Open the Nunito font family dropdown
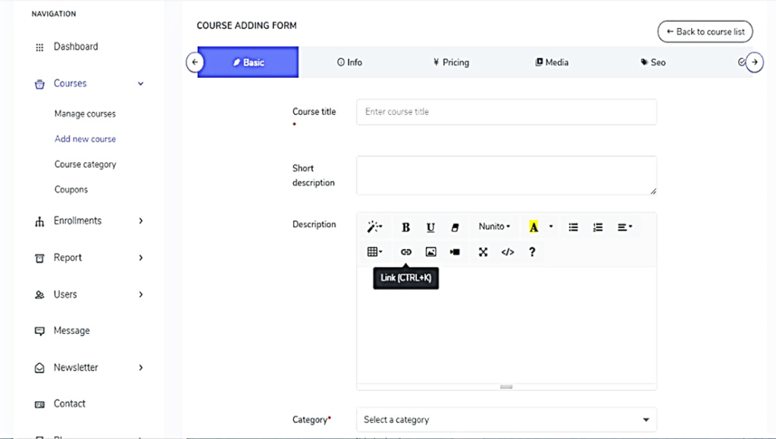The width and height of the screenshot is (776, 439). pos(494,226)
